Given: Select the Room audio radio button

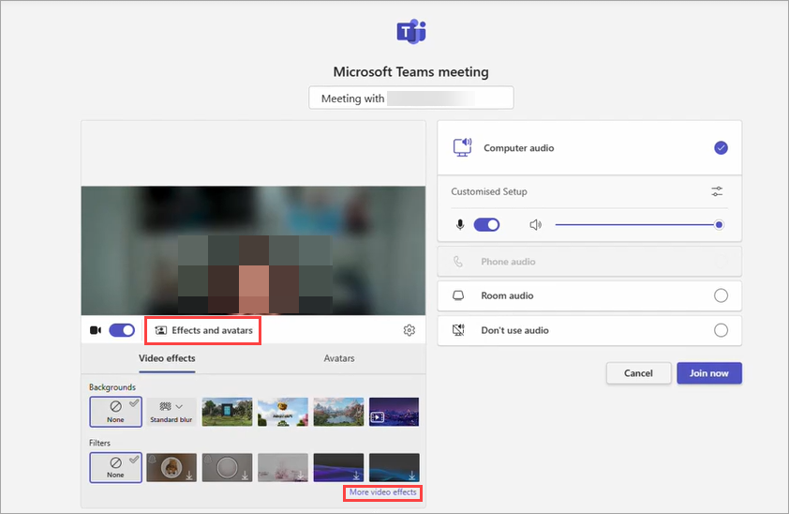Looking at the screenshot, I should click(722, 295).
